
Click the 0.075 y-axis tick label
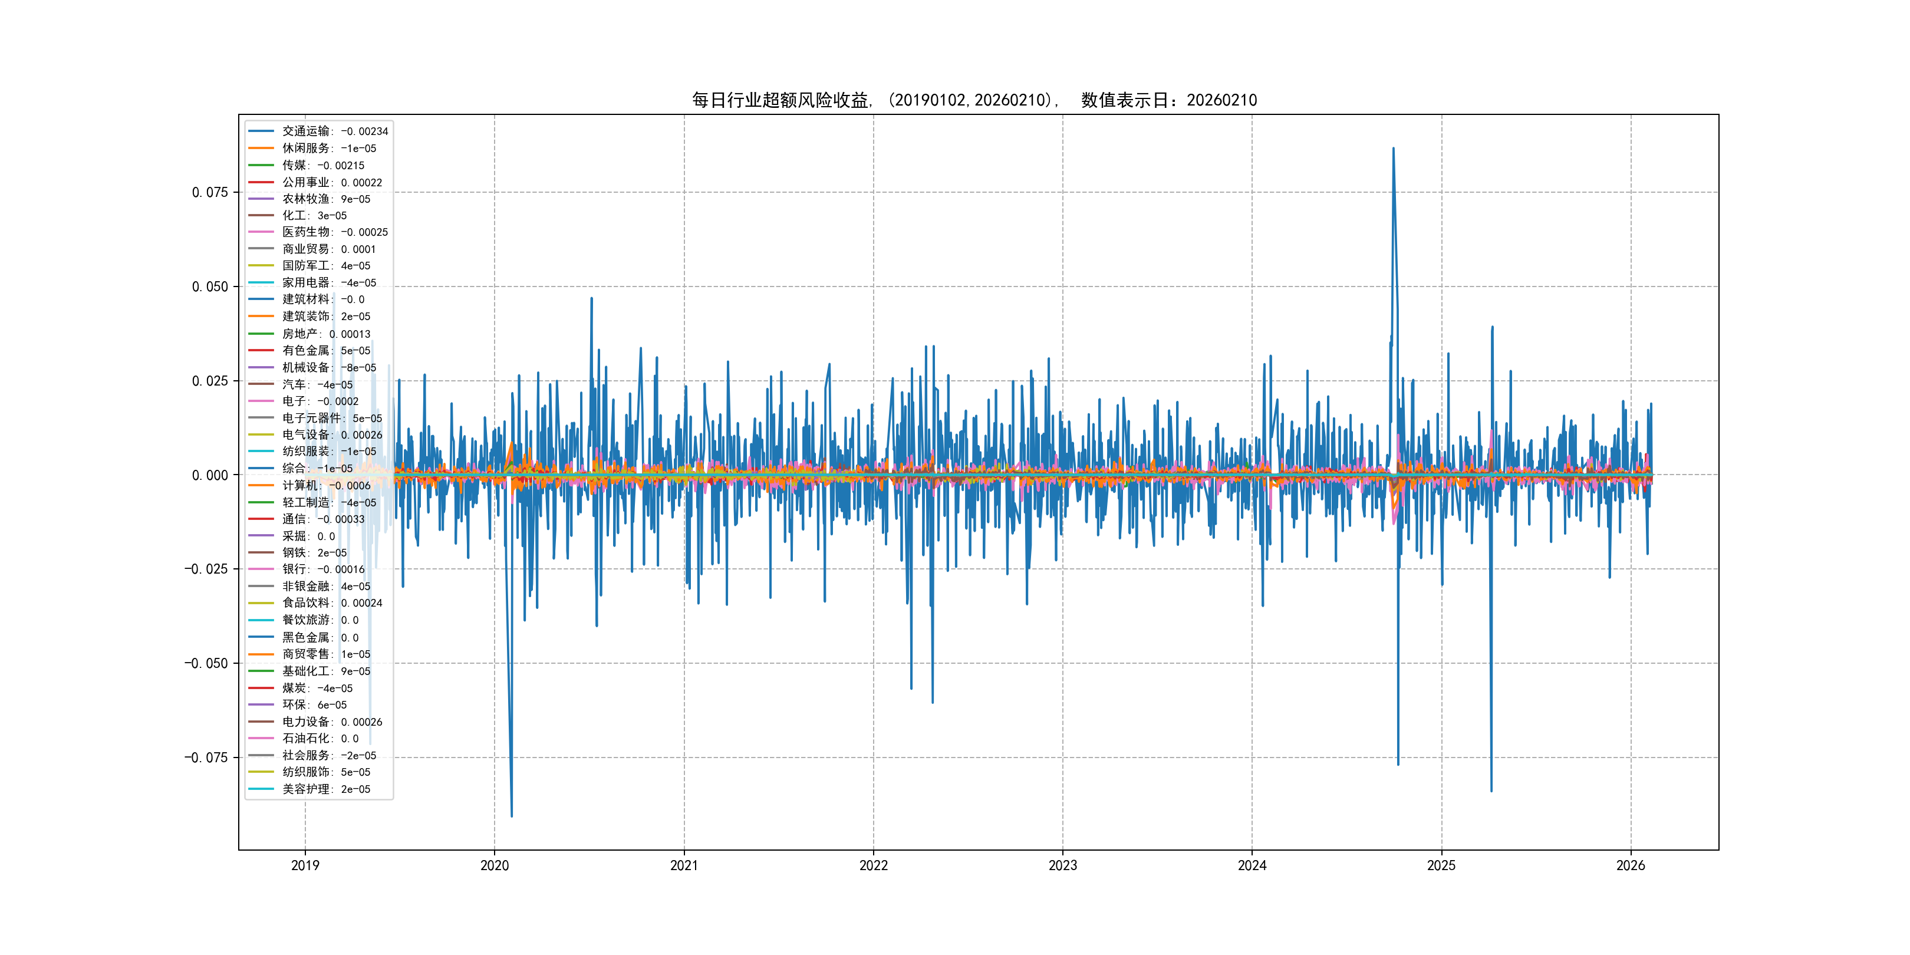click(210, 193)
